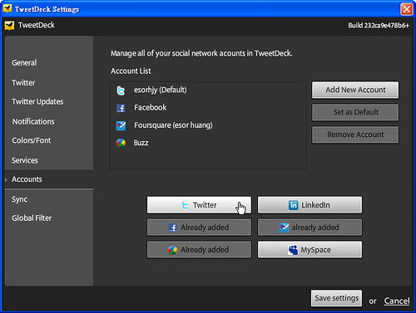Click the MySpace people icon on the MySpace button
416x313 pixels.
pyautogui.click(x=293, y=250)
